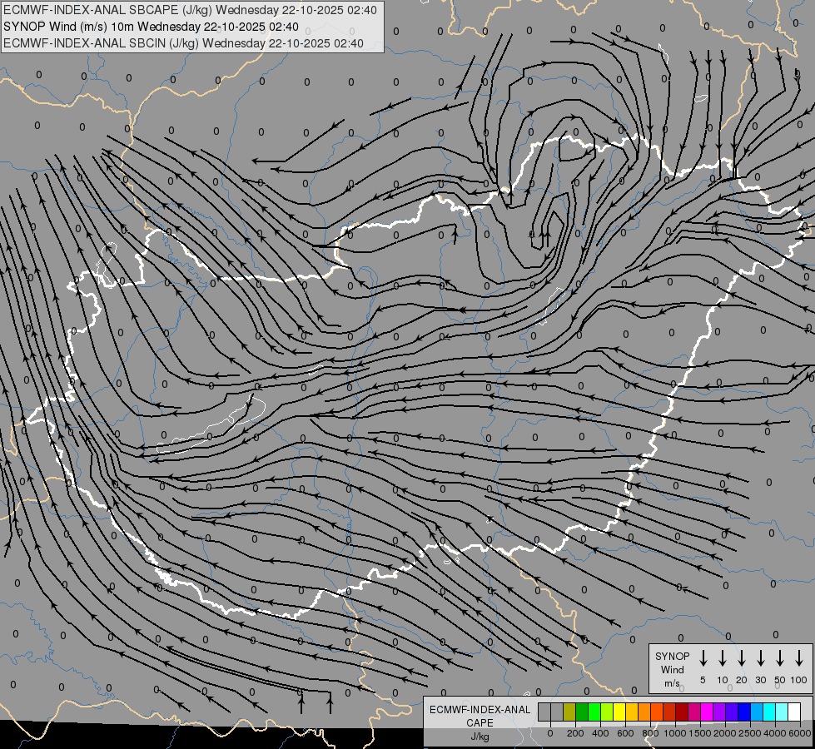815x749 pixels.
Task: Click the 1000 tick label on CAPE scale
Action: [675, 733]
